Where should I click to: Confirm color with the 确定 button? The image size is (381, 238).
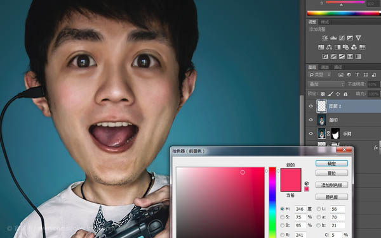(331, 163)
